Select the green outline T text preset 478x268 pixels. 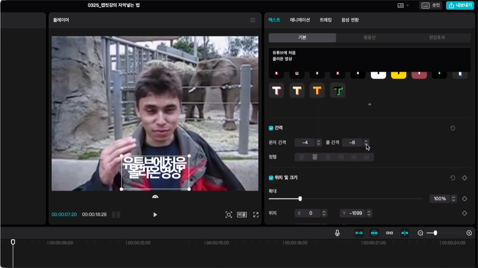click(x=337, y=91)
